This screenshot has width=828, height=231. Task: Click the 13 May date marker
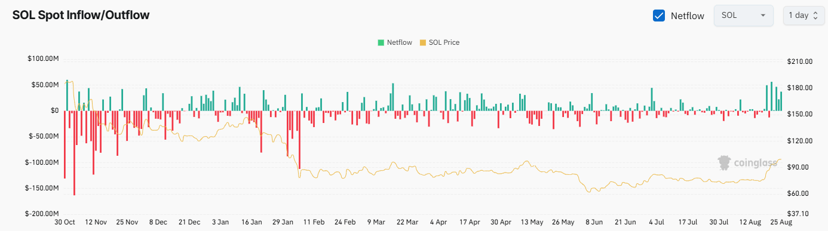click(x=532, y=221)
